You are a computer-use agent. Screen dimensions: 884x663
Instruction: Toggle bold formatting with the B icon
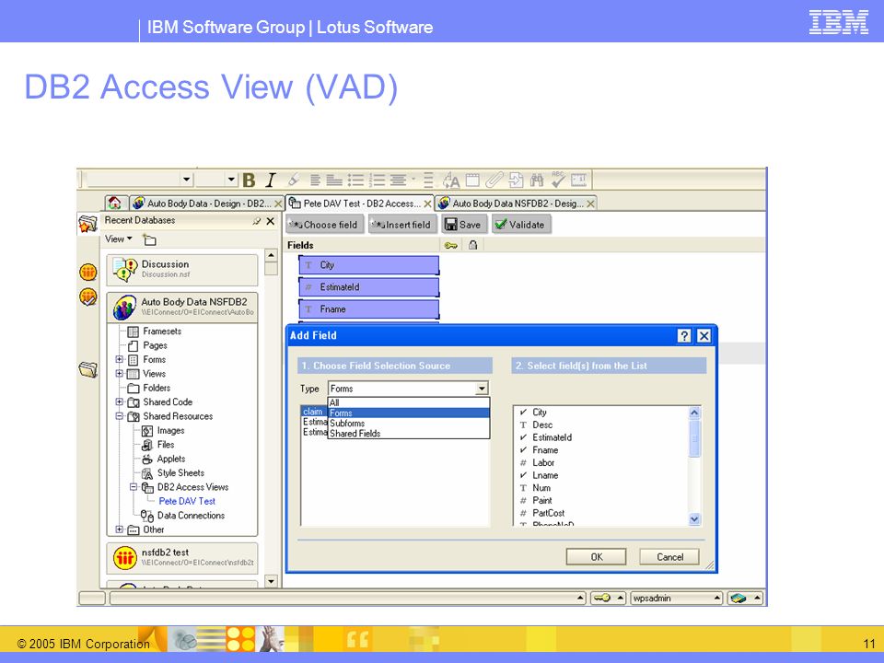click(249, 180)
